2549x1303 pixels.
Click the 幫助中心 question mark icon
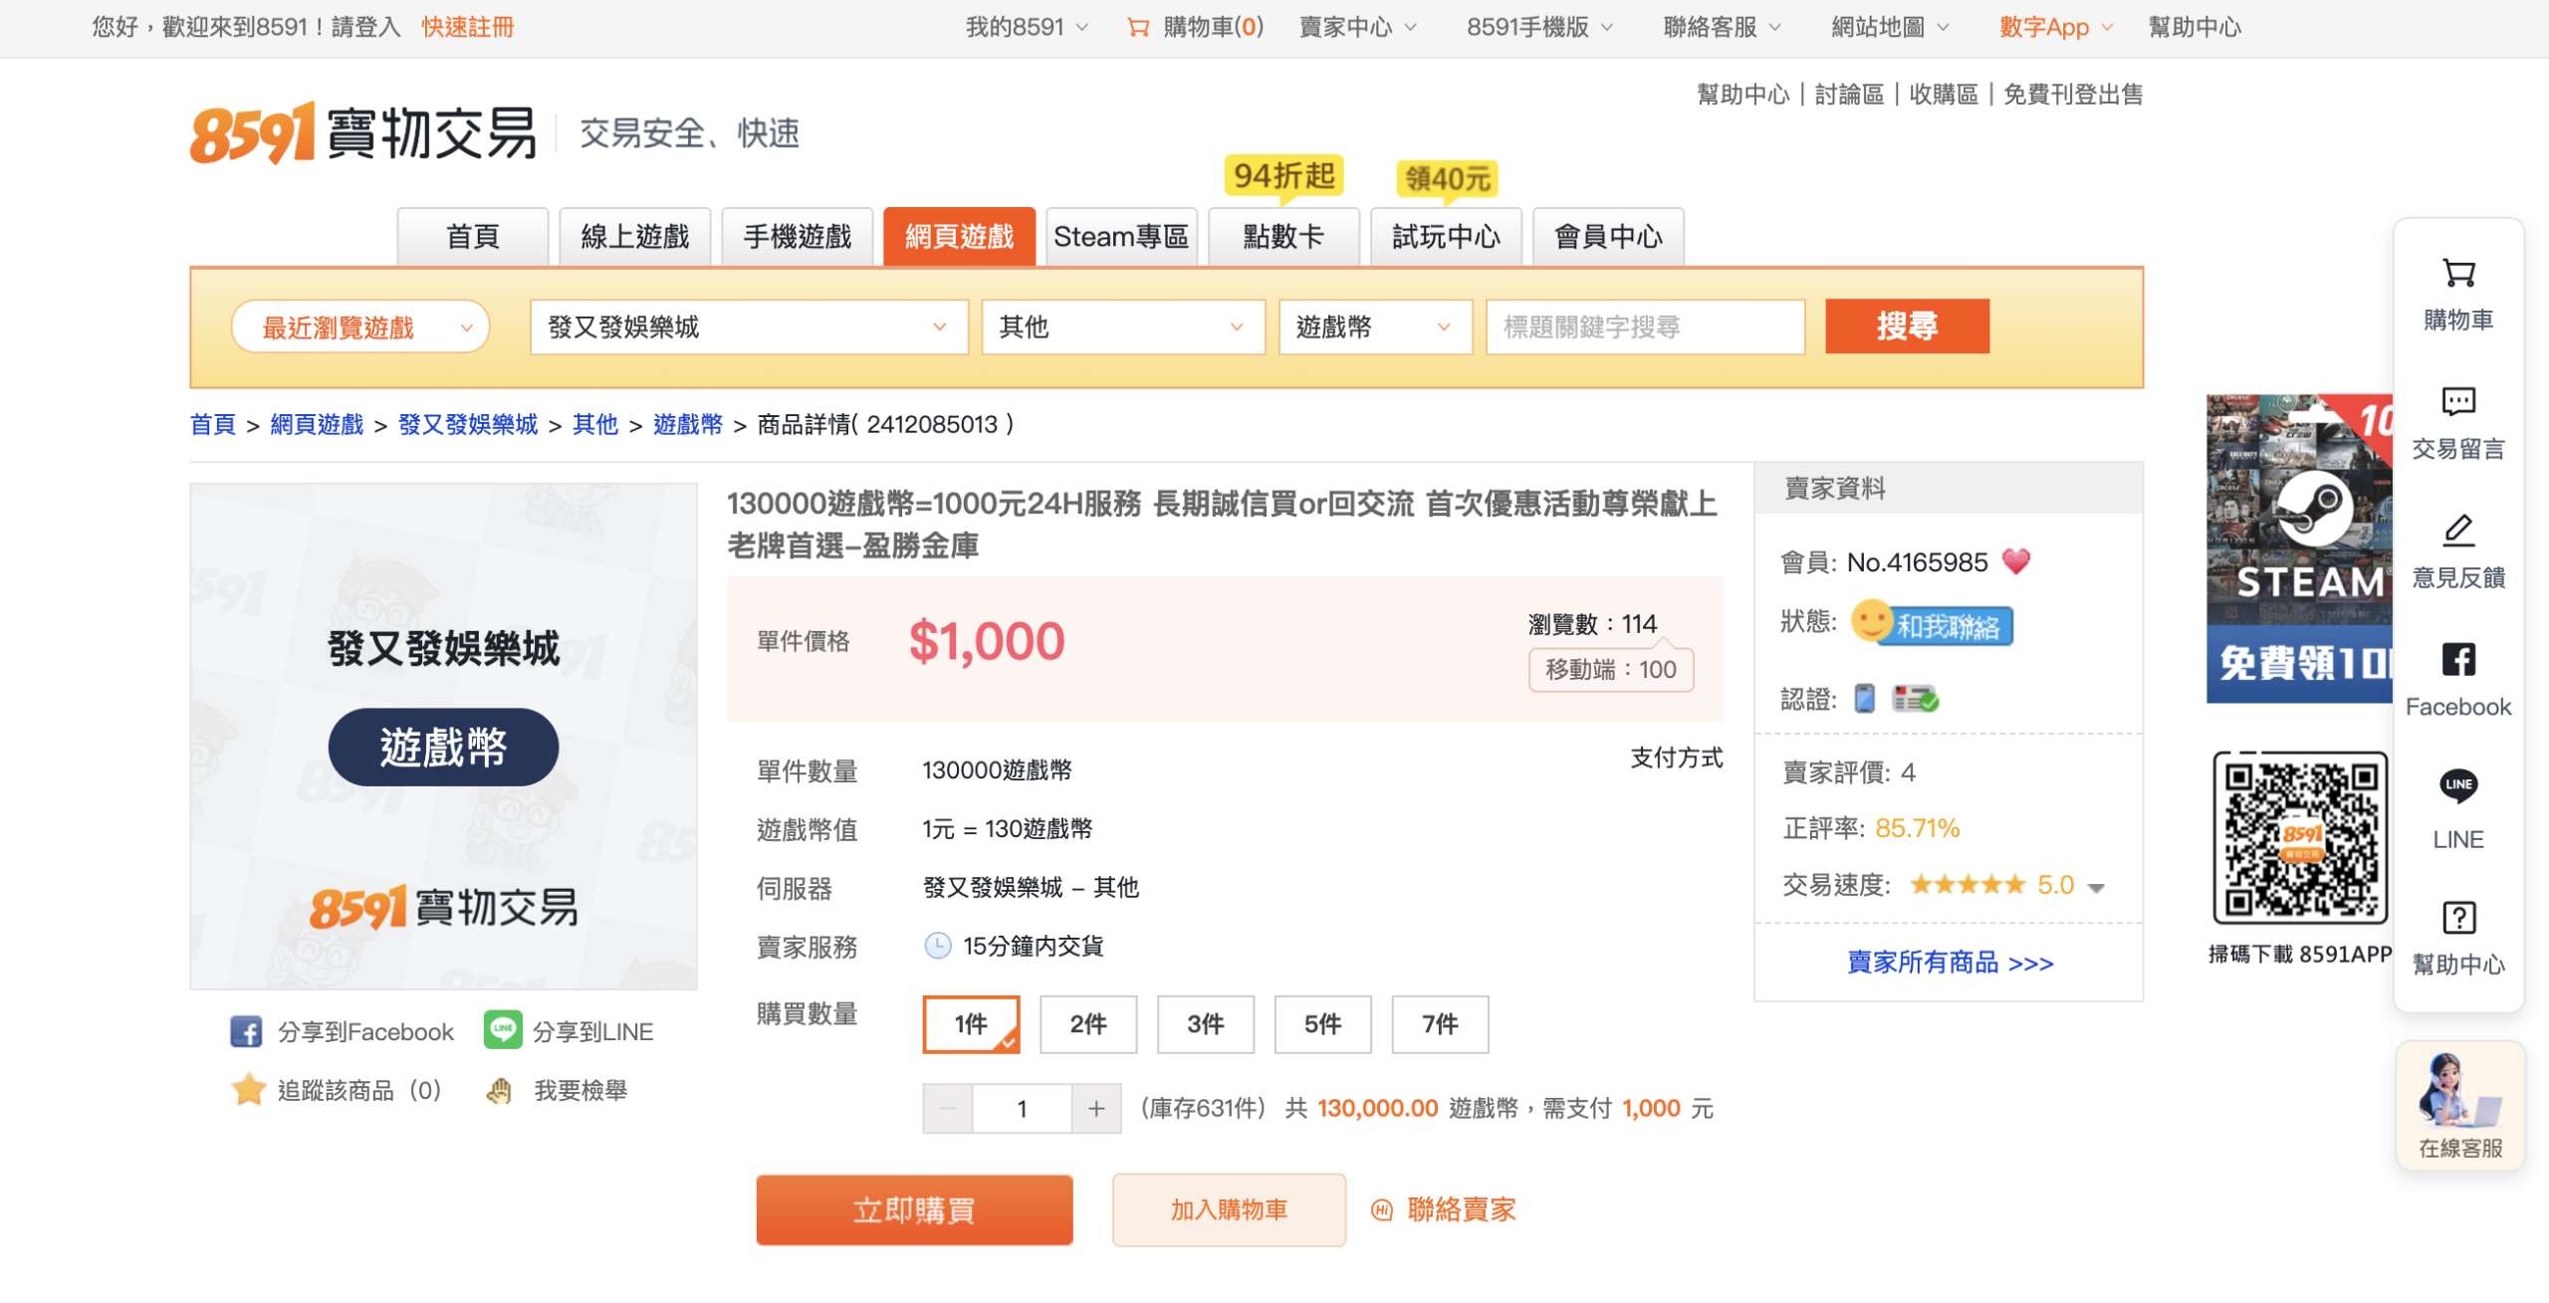[x=2457, y=917]
